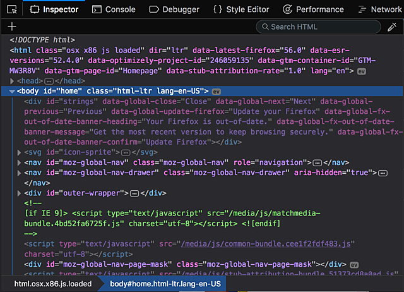Open the Style Editor tab
This screenshot has height=292, width=404.
pos(241,9)
